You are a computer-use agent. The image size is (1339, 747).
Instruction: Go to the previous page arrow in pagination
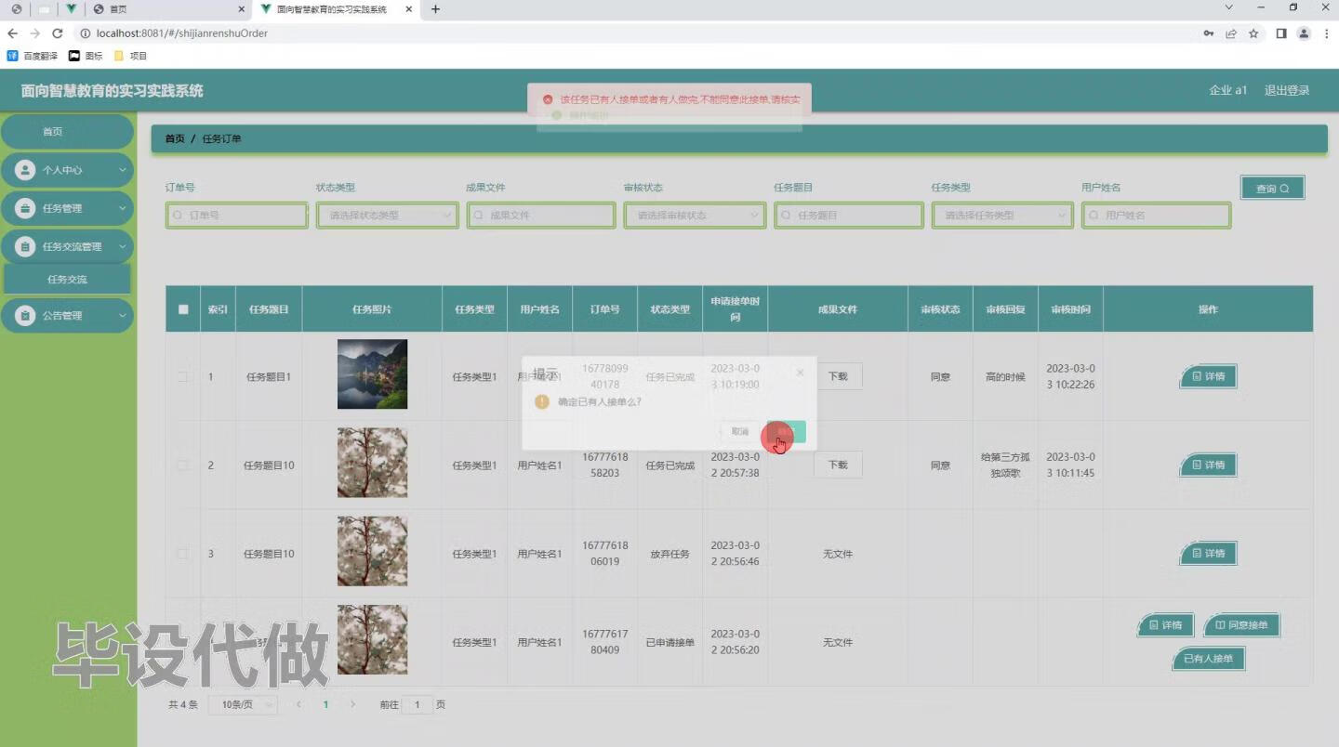tap(298, 704)
